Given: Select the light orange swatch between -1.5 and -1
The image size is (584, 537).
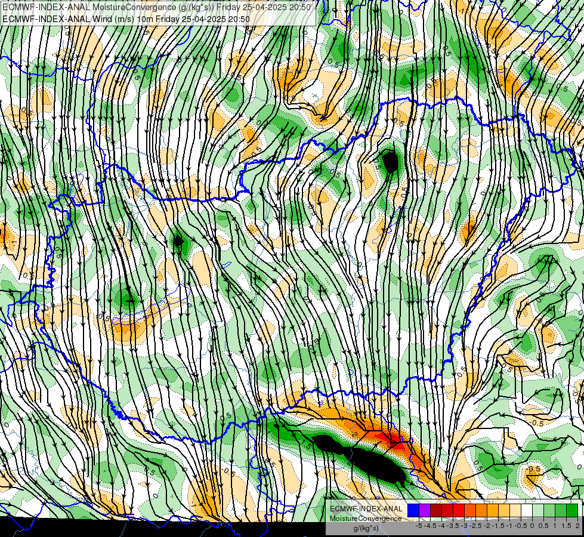Looking at the screenshot, I should pyautogui.click(x=504, y=510).
